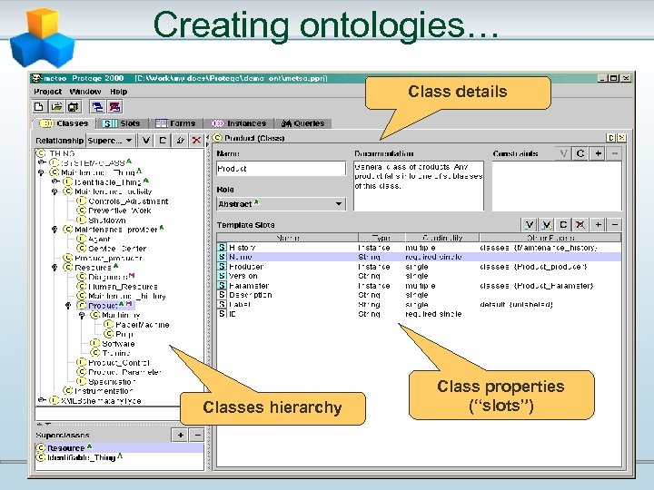
Task: Switch to the Queries tab
Action: point(303,123)
